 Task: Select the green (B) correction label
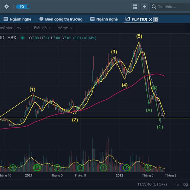pyautogui.click(x=155, y=88)
